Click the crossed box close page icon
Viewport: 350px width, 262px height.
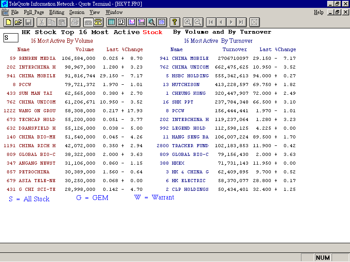[x=254, y=22]
